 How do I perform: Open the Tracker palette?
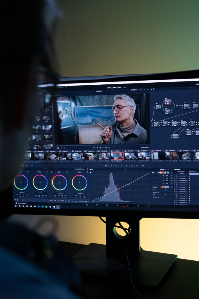click(121, 166)
